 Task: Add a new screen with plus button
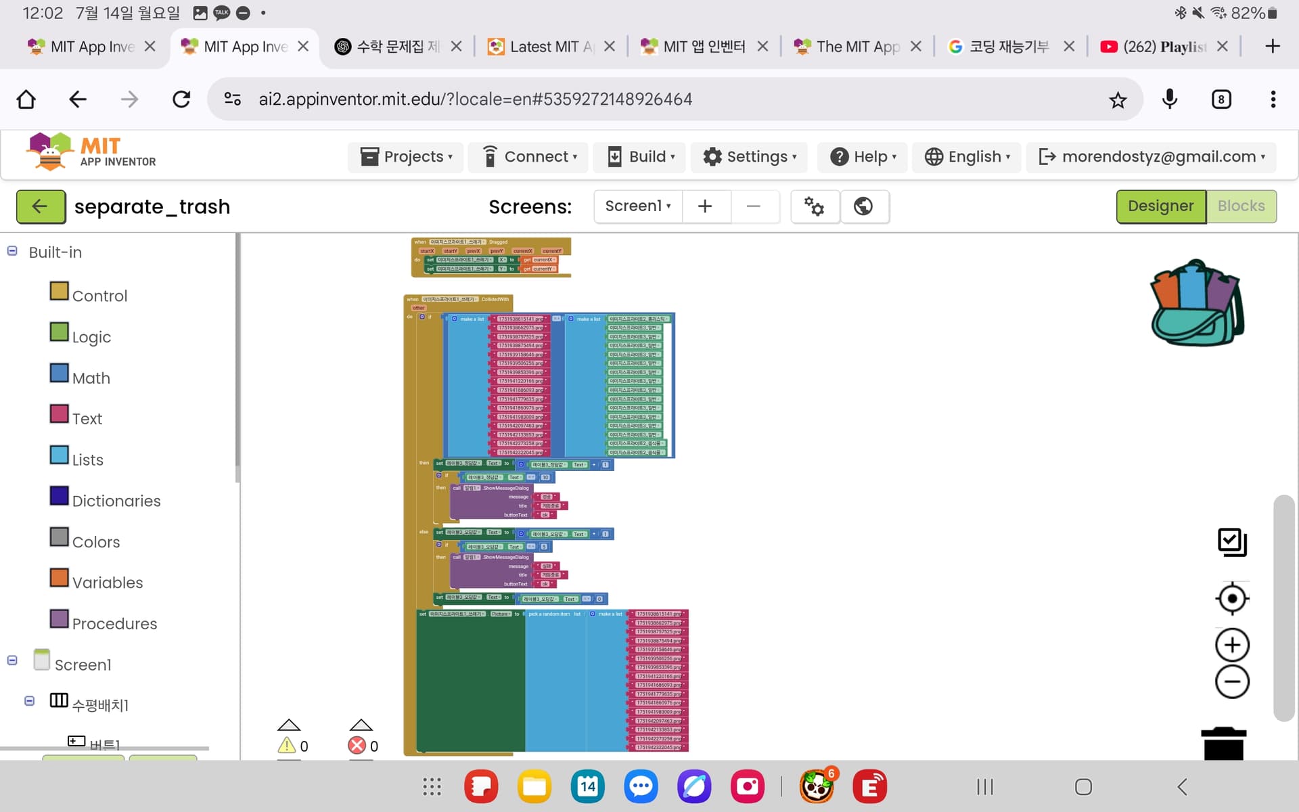pos(705,206)
